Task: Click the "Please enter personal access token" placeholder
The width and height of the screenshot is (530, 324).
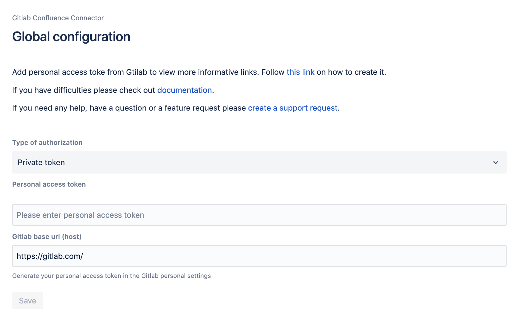Action: (80, 215)
